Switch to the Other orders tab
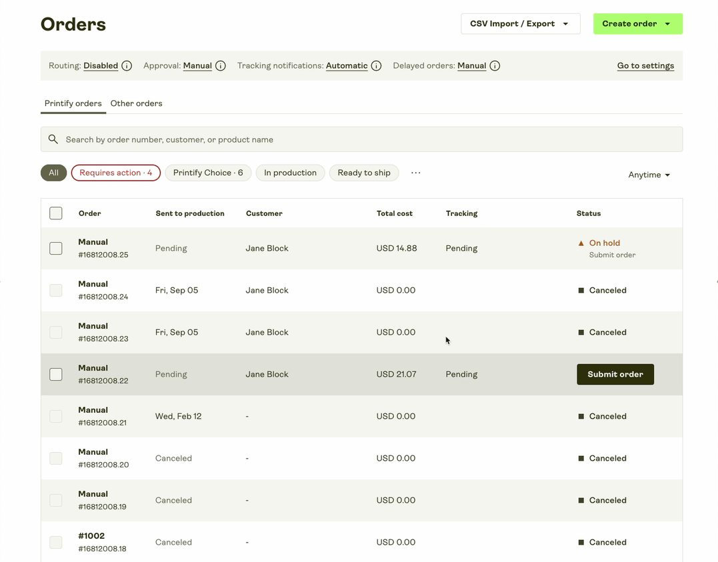 click(x=136, y=103)
